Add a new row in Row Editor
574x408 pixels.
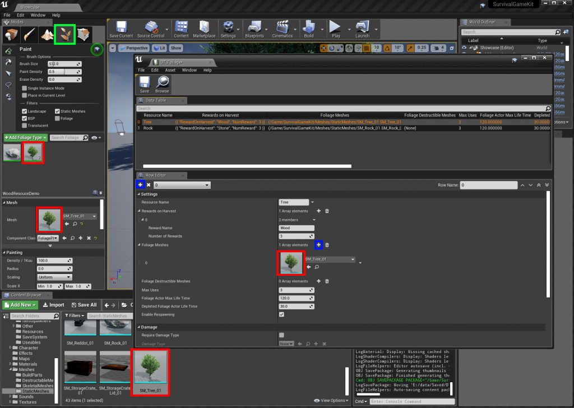(140, 185)
